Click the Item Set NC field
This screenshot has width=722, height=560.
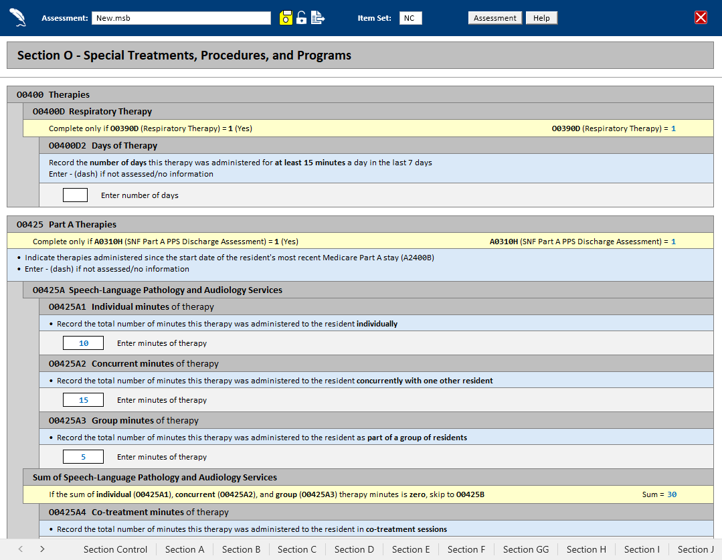(410, 18)
